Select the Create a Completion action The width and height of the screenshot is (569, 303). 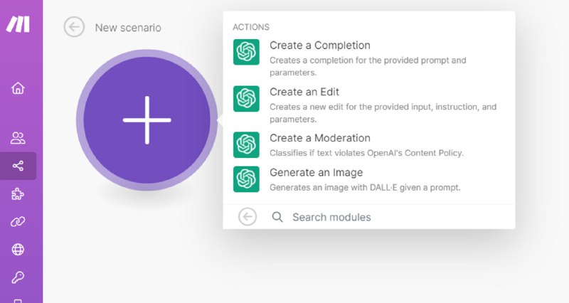tap(319, 46)
